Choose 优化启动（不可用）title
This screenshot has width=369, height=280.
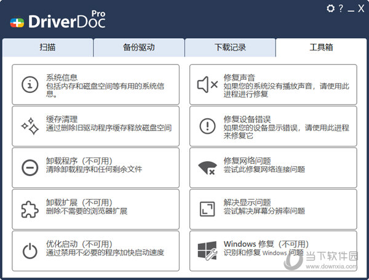tap(79, 244)
